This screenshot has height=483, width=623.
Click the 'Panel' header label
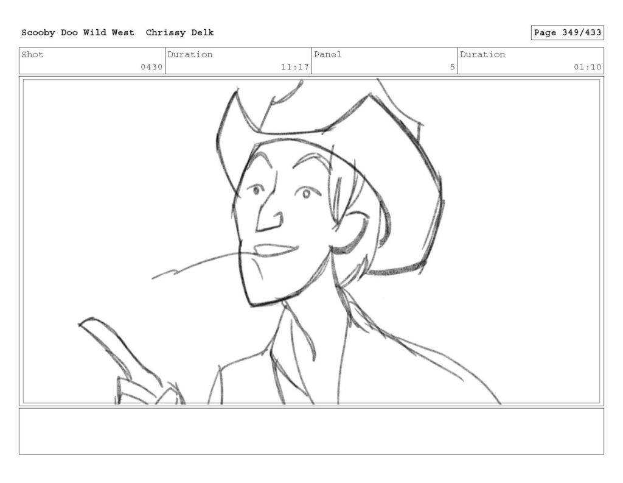point(327,54)
